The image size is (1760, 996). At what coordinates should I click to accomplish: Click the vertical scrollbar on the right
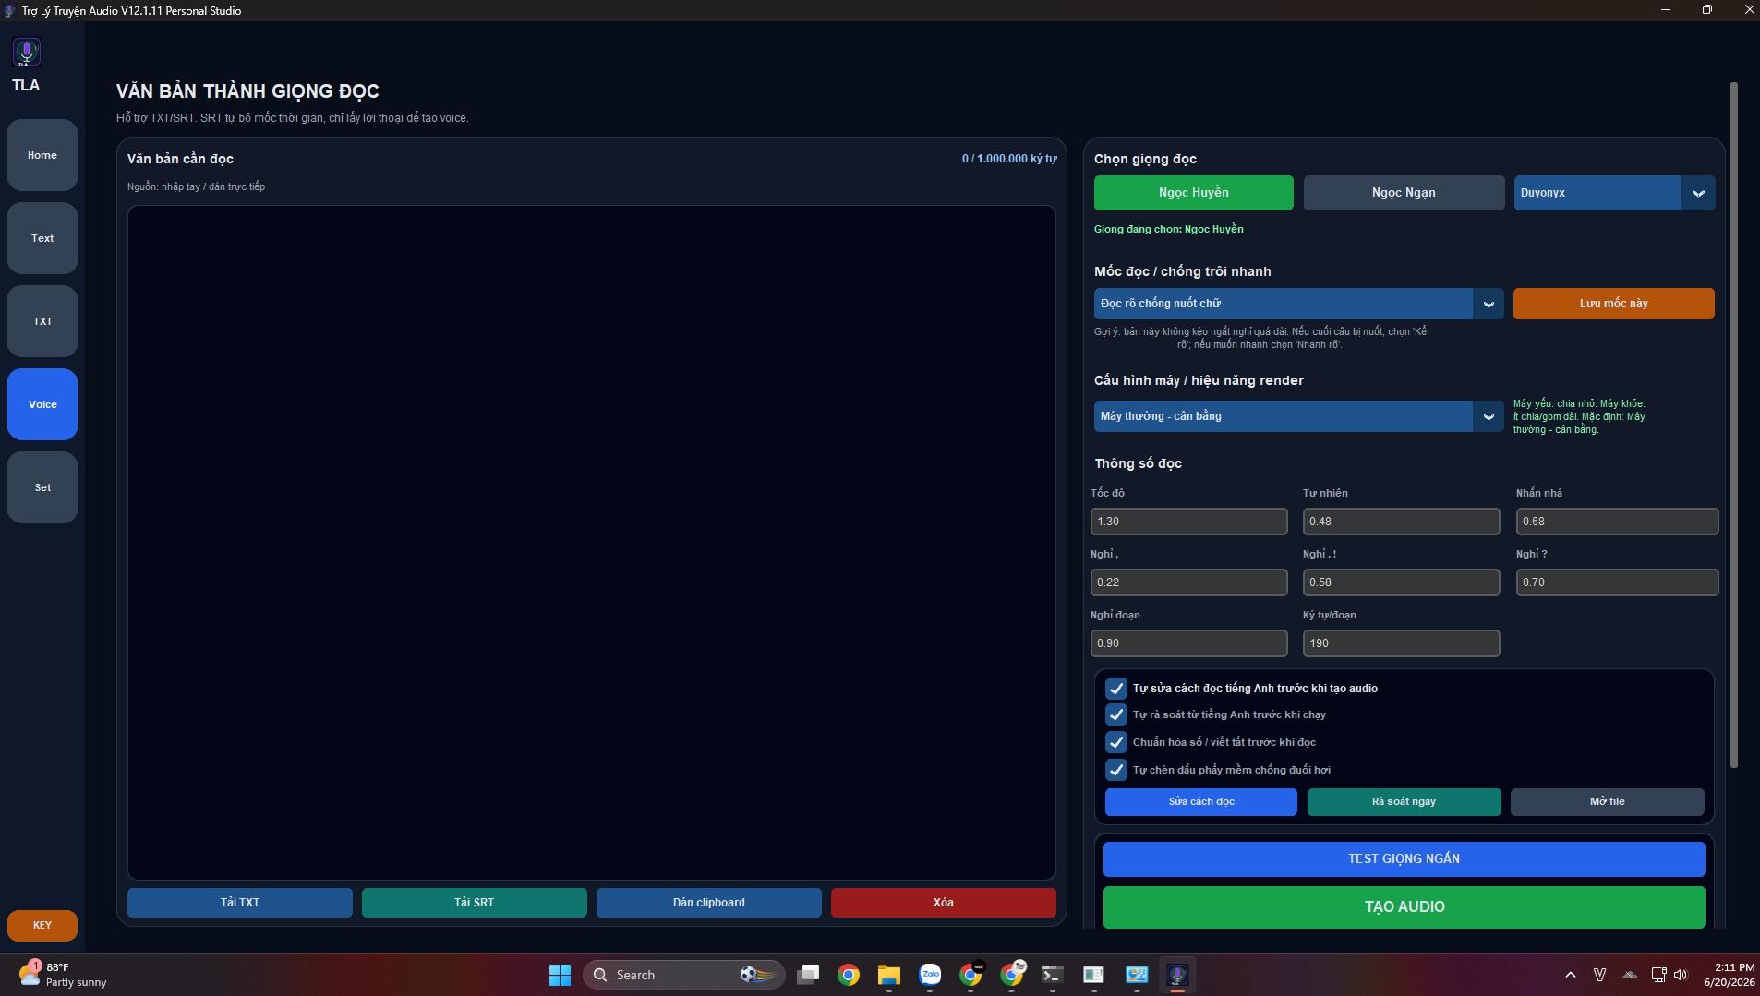click(1734, 425)
